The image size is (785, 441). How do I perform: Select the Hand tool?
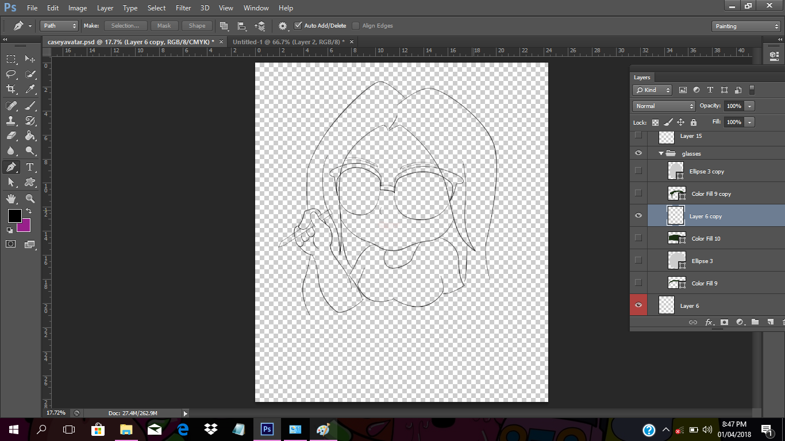pos(11,199)
